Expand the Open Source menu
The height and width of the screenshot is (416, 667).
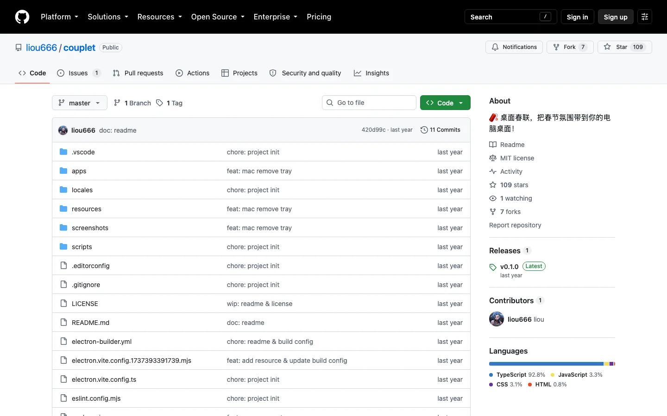point(218,17)
